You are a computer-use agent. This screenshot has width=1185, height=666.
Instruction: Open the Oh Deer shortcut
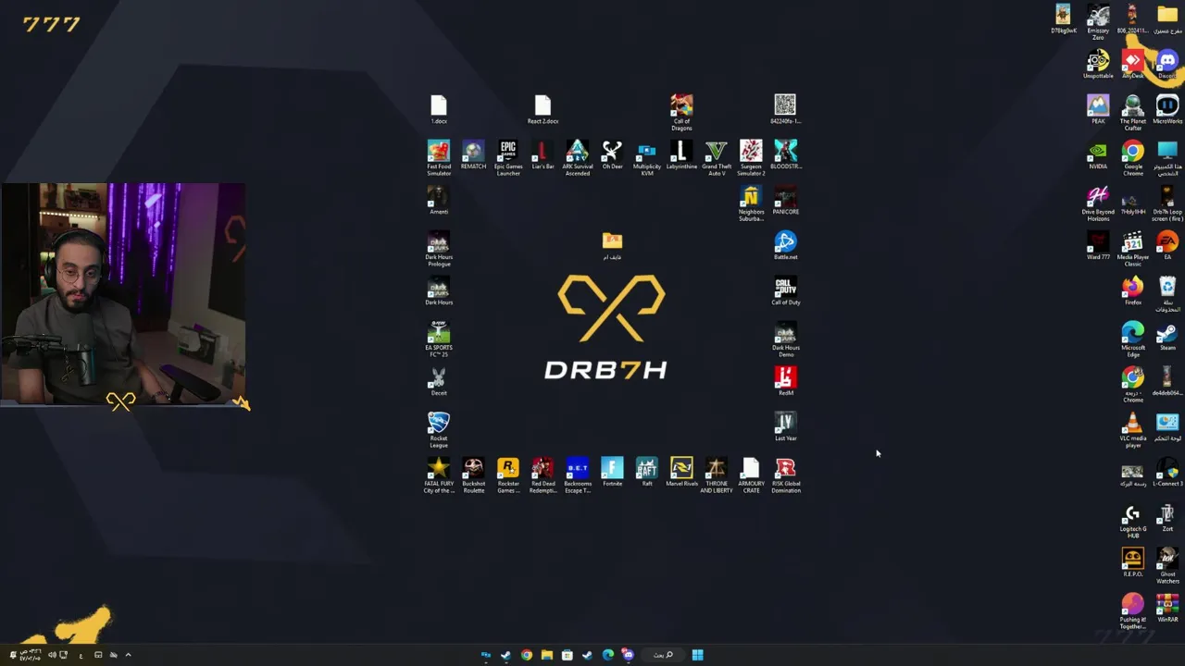612,154
